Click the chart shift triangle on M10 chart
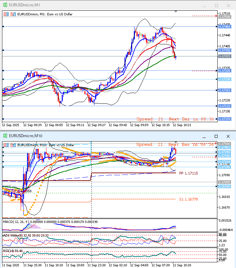This screenshot has height=268, width=236. (176, 143)
